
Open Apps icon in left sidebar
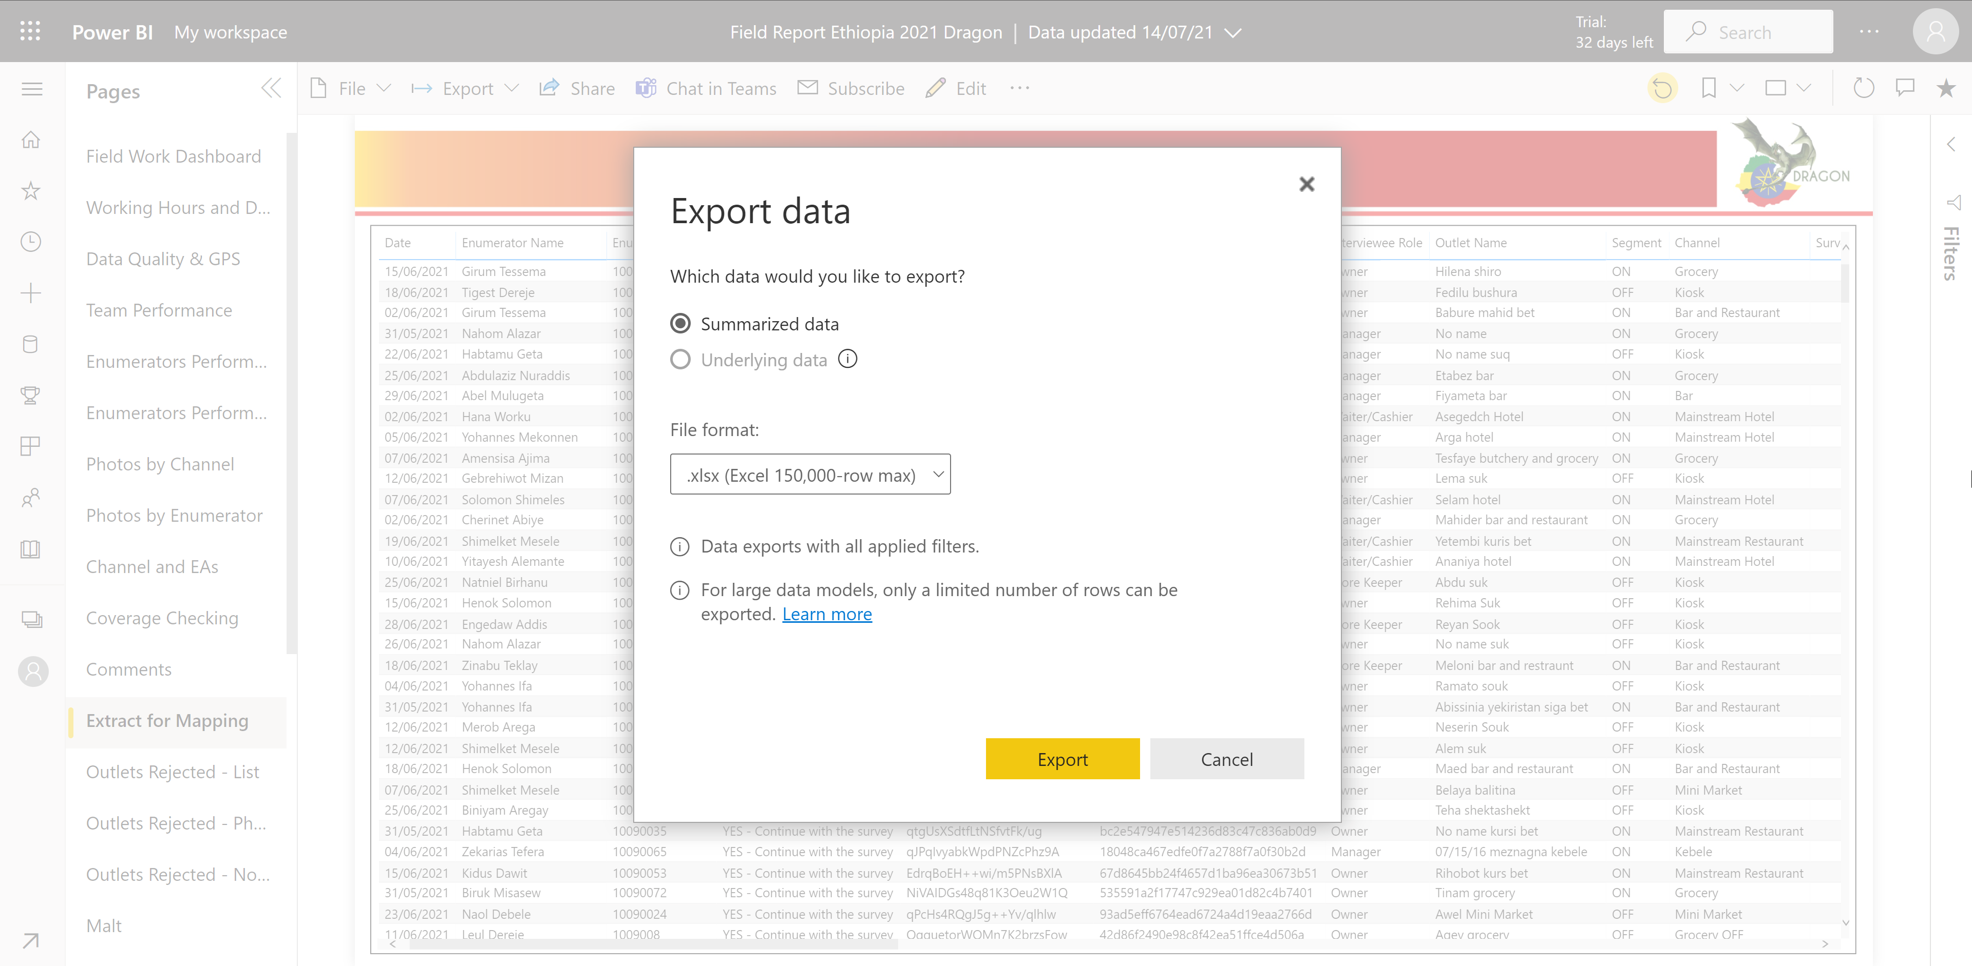[x=31, y=447]
